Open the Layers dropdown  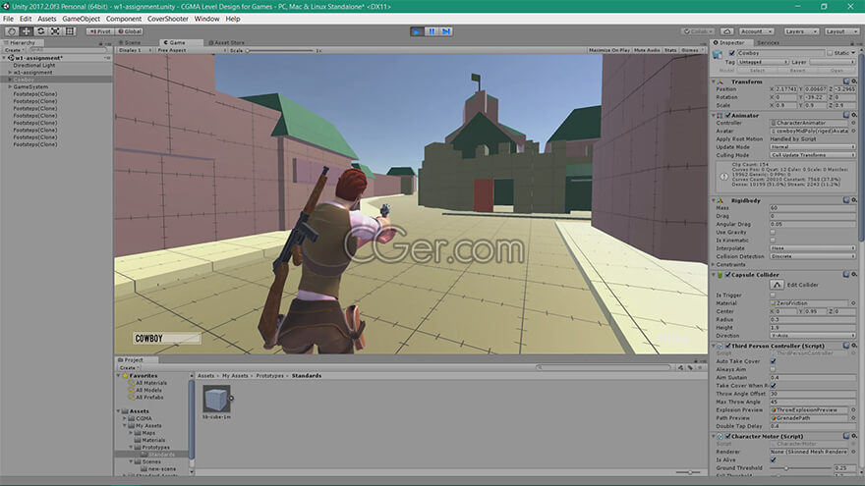point(800,31)
